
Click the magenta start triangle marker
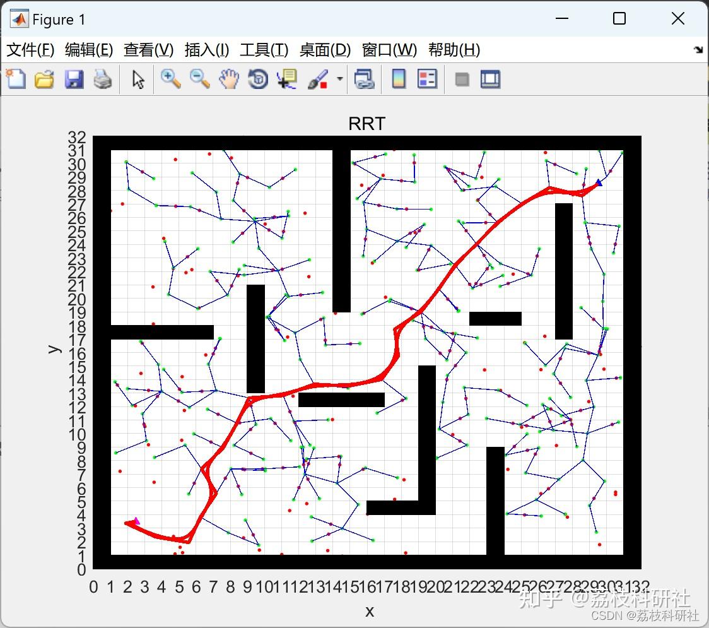[x=136, y=521]
